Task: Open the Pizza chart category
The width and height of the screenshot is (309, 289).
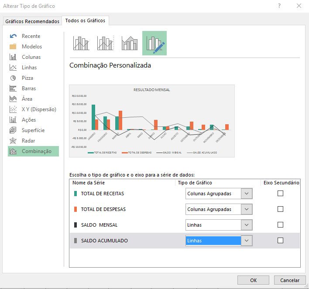Action: (27, 78)
